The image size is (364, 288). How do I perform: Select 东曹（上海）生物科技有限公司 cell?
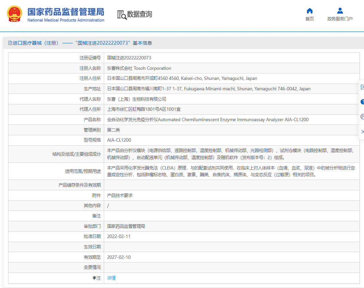(137, 99)
